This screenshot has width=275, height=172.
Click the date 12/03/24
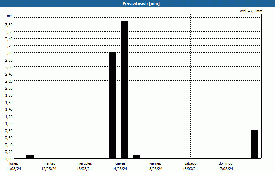[x=49, y=169]
